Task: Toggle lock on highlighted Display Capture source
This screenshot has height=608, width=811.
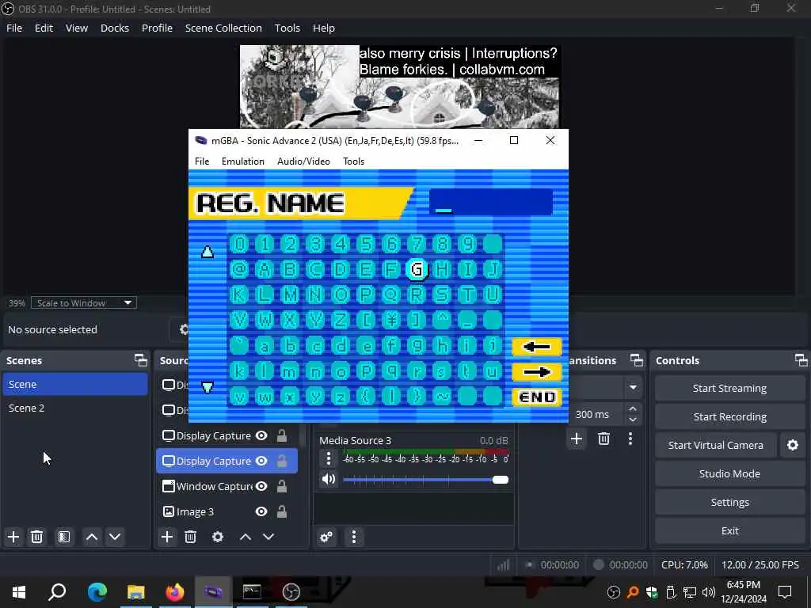Action: point(282,462)
